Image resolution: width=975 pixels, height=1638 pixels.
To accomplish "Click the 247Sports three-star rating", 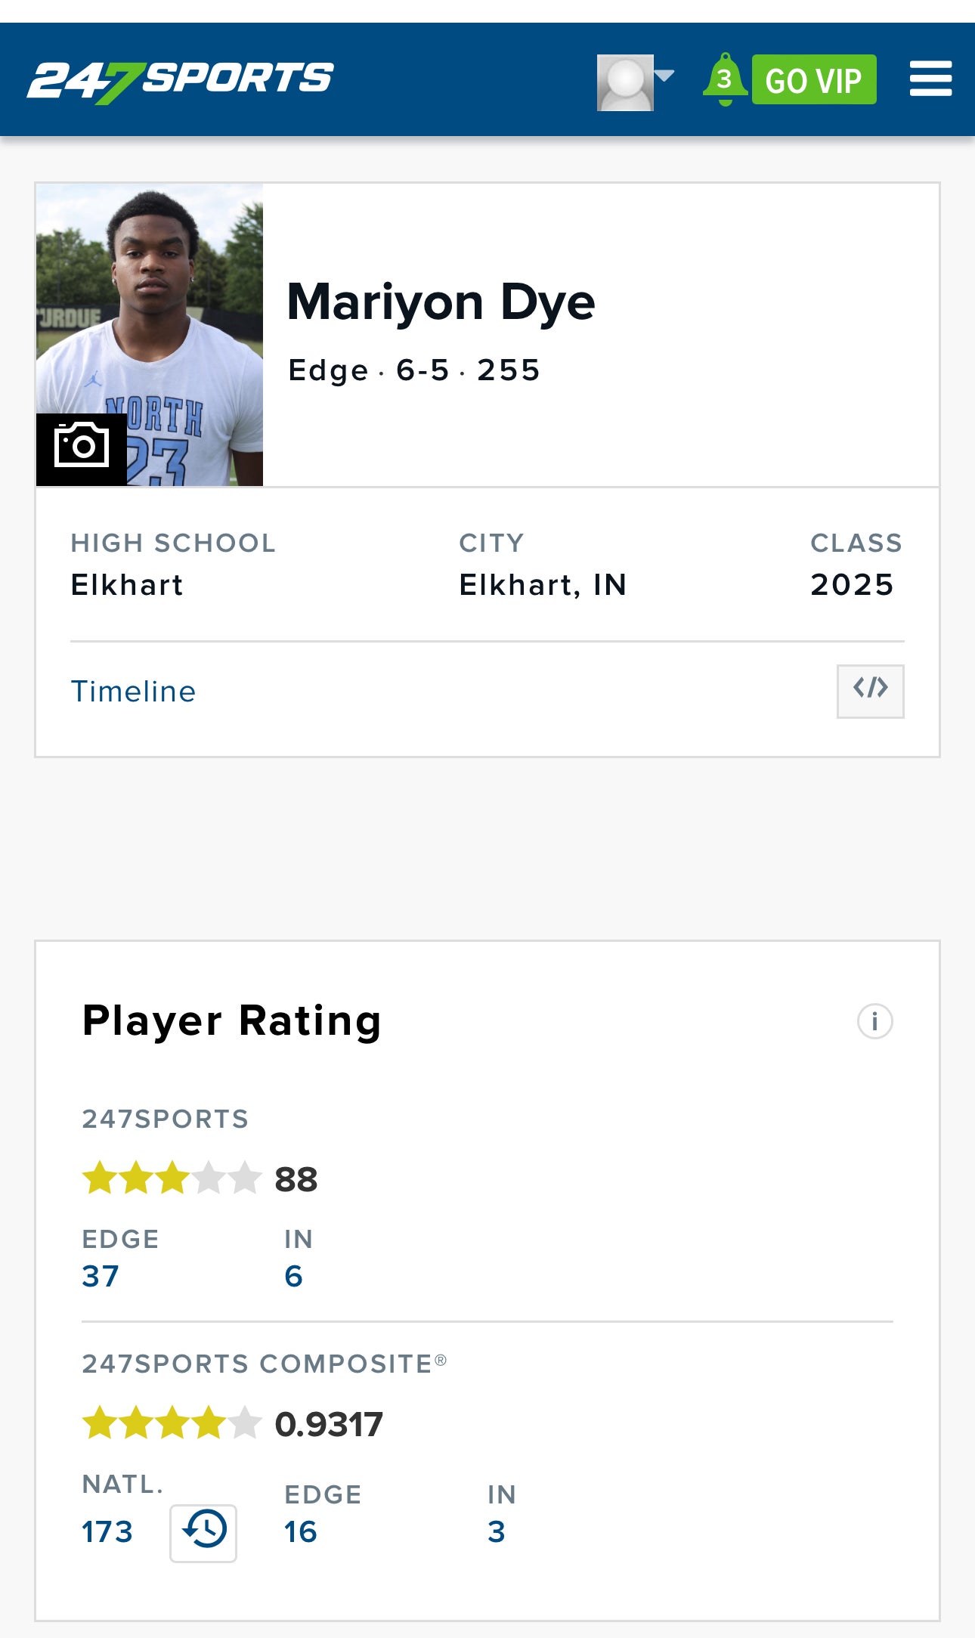I will tap(172, 1178).
